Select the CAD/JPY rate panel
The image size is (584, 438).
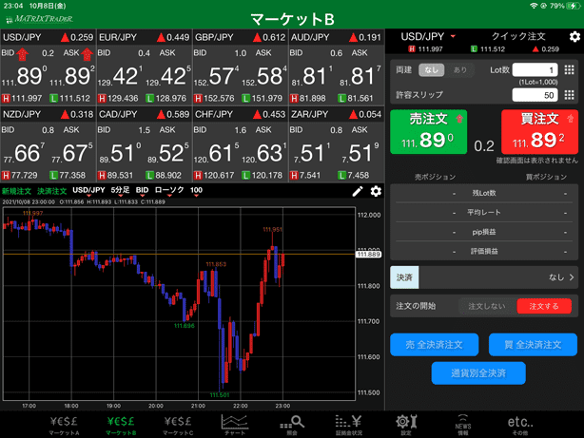[145, 144]
